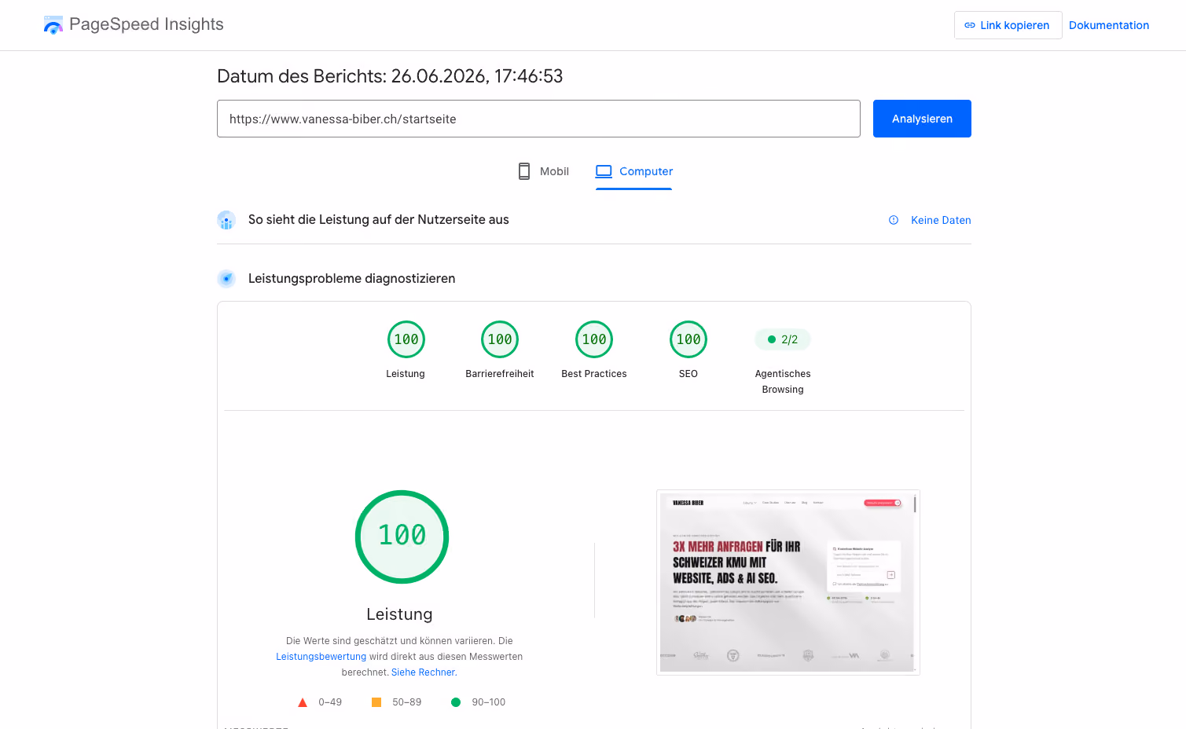Viewport: 1186px width, 729px height.
Task: Click the laptop computer icon
Action: [x=604, y=171]
